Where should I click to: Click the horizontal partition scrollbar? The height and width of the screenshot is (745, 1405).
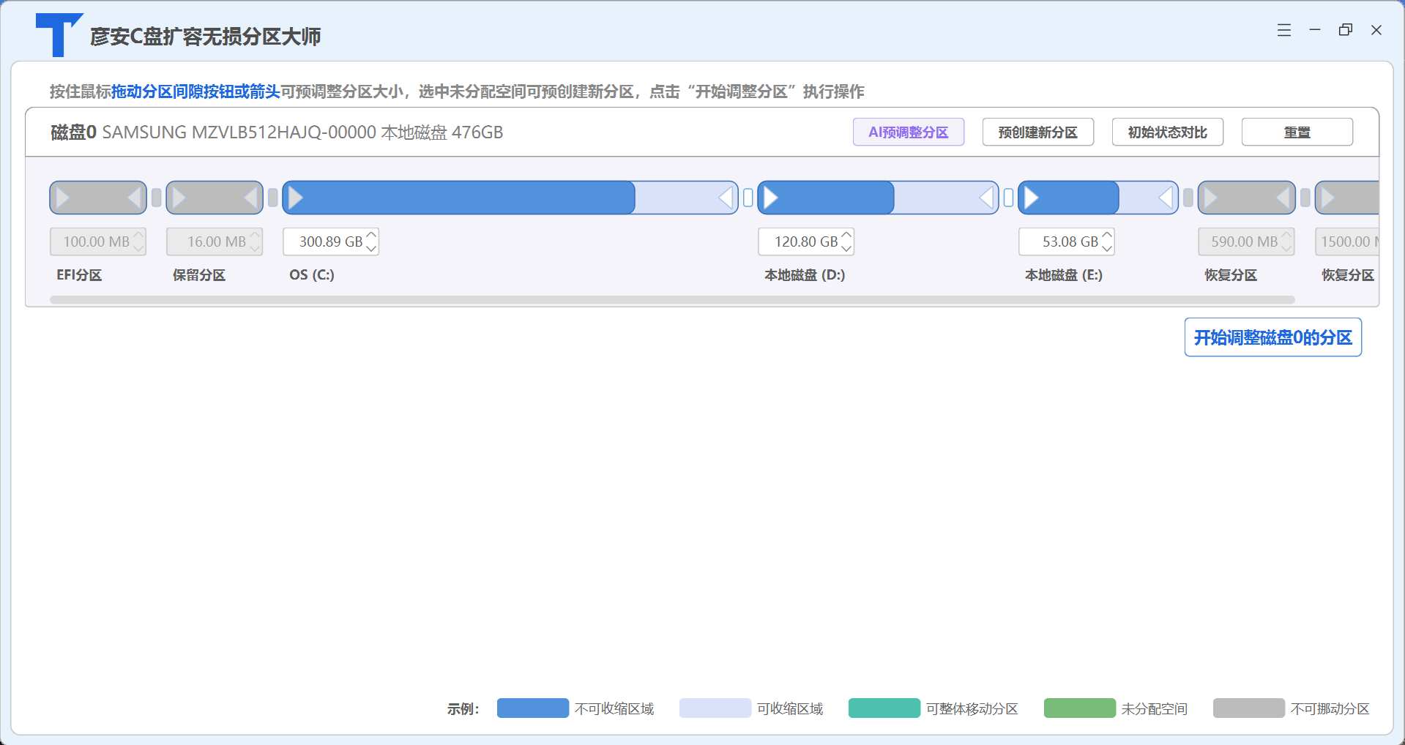[672, 299]
